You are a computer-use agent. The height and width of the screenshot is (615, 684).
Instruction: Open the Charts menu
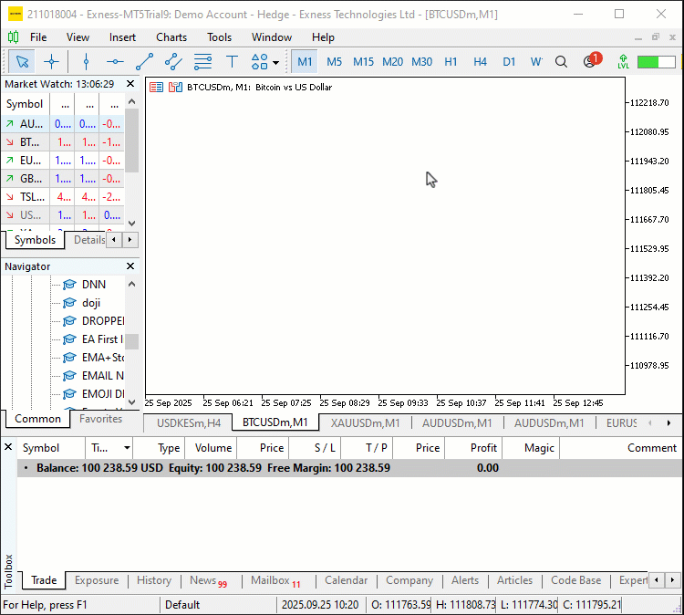[171, 37]
